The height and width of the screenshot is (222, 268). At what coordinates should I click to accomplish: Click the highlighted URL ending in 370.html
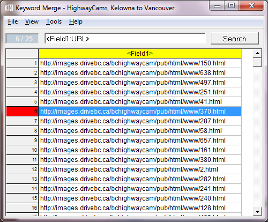click(x=140, y=112)
